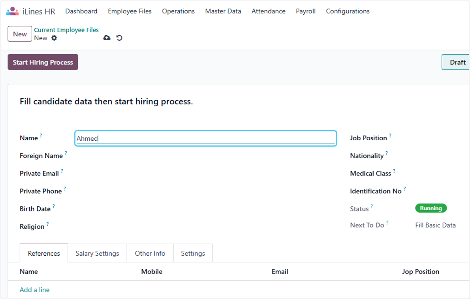Go to Current Employee Files breadcrumb
470x299 pixels.
click(x=67, y=30)
